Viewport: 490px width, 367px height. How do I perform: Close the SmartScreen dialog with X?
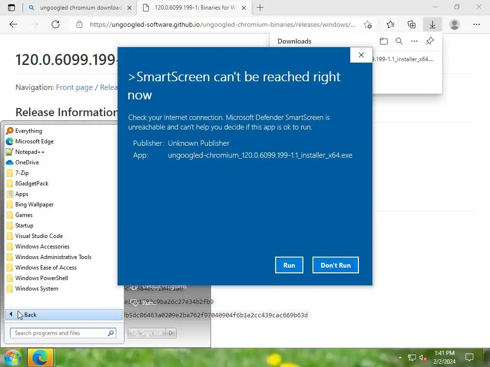(361, 55)
